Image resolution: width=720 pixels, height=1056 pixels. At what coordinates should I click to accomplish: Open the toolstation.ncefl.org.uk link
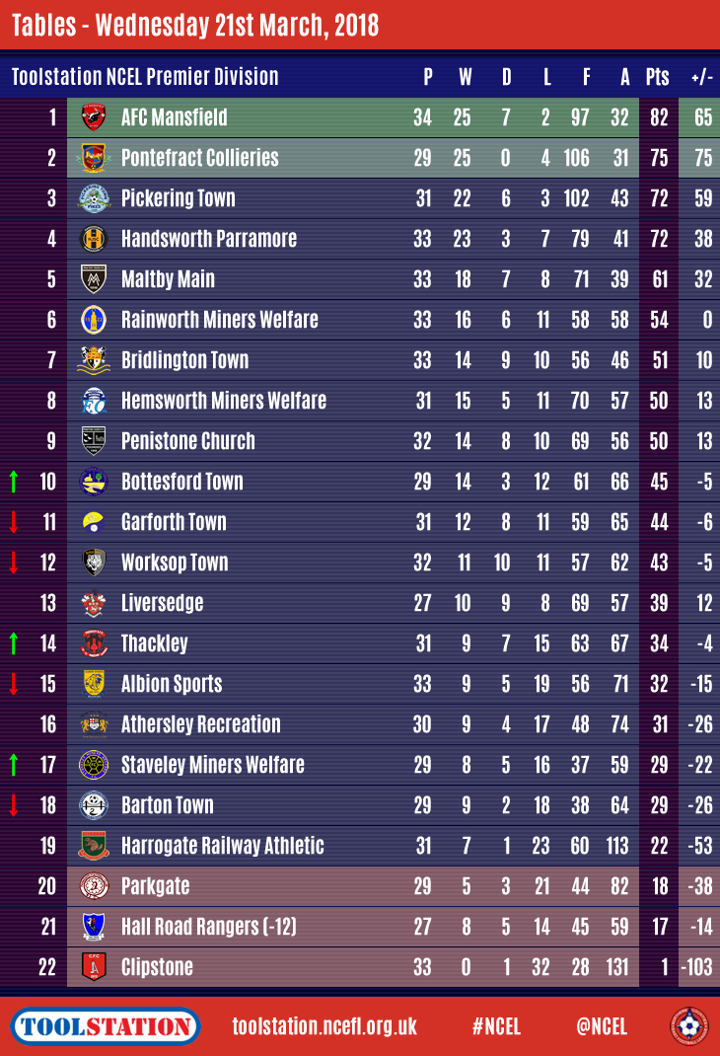tap(324, 1026)
